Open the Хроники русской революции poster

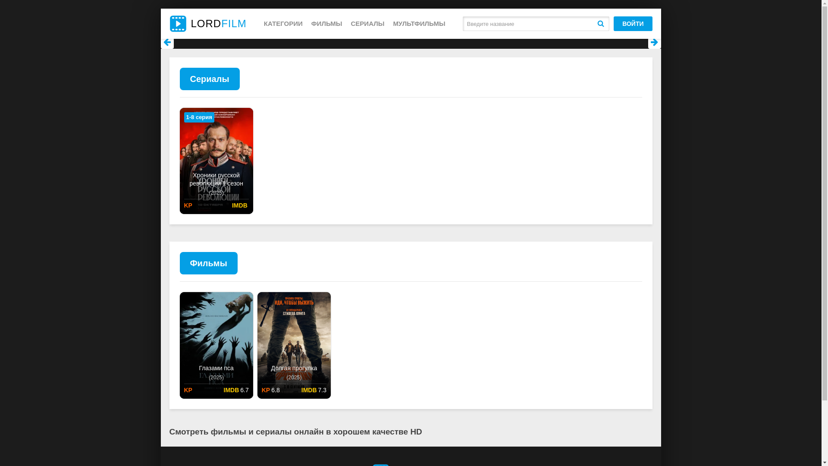tap(216, 147)
